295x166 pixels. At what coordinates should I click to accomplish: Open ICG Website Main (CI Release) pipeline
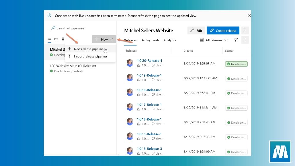click(x=73, y=66)
